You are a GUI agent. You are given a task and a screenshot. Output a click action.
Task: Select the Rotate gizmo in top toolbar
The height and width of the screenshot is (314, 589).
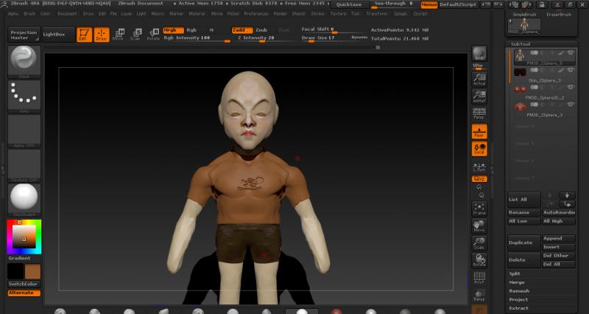pos(152,34)
